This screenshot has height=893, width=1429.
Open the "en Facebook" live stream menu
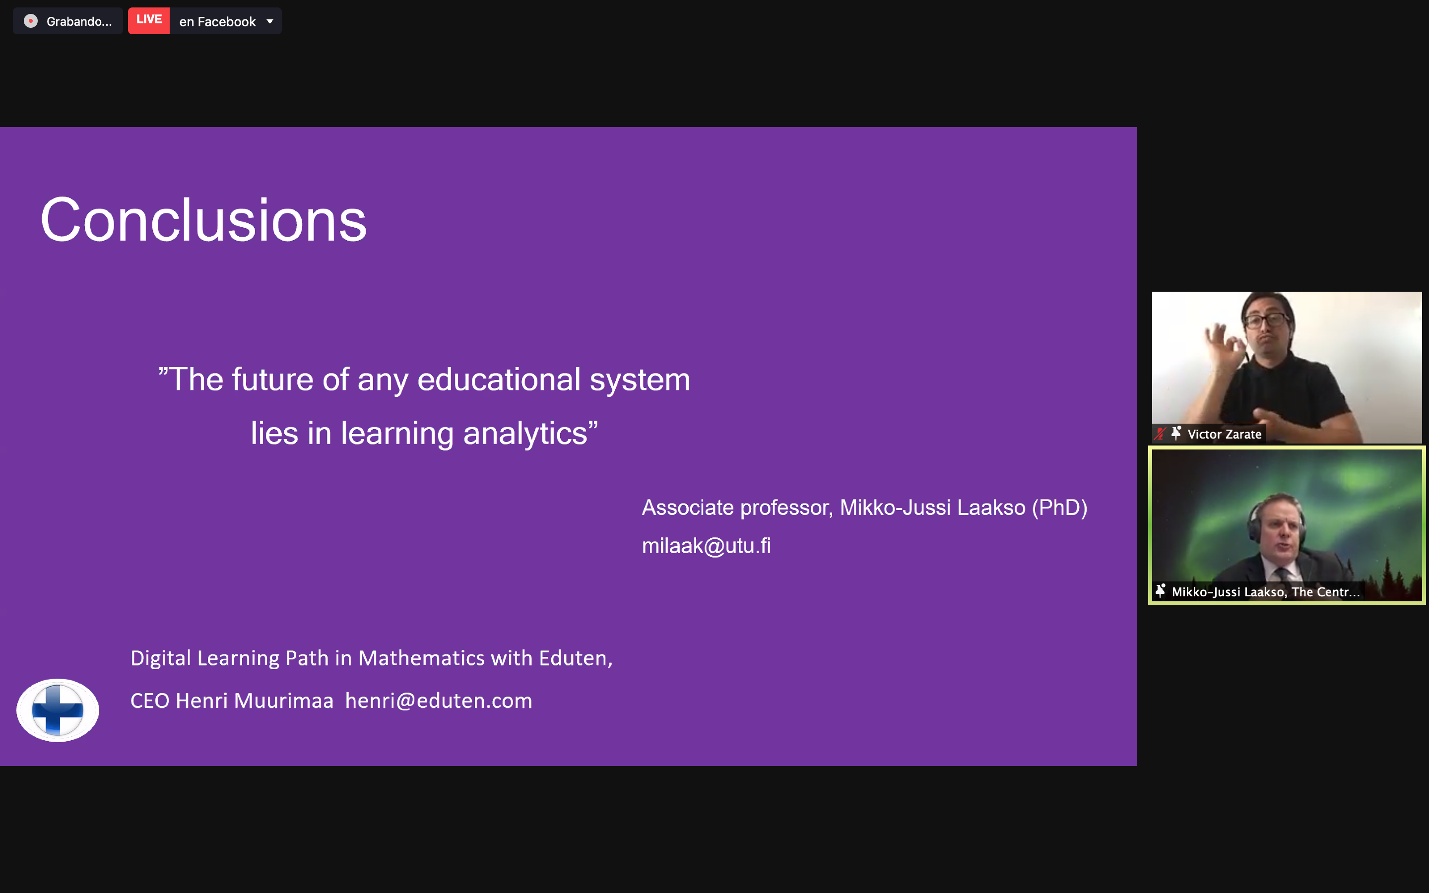pyautogui.click(x=217, y=22)
